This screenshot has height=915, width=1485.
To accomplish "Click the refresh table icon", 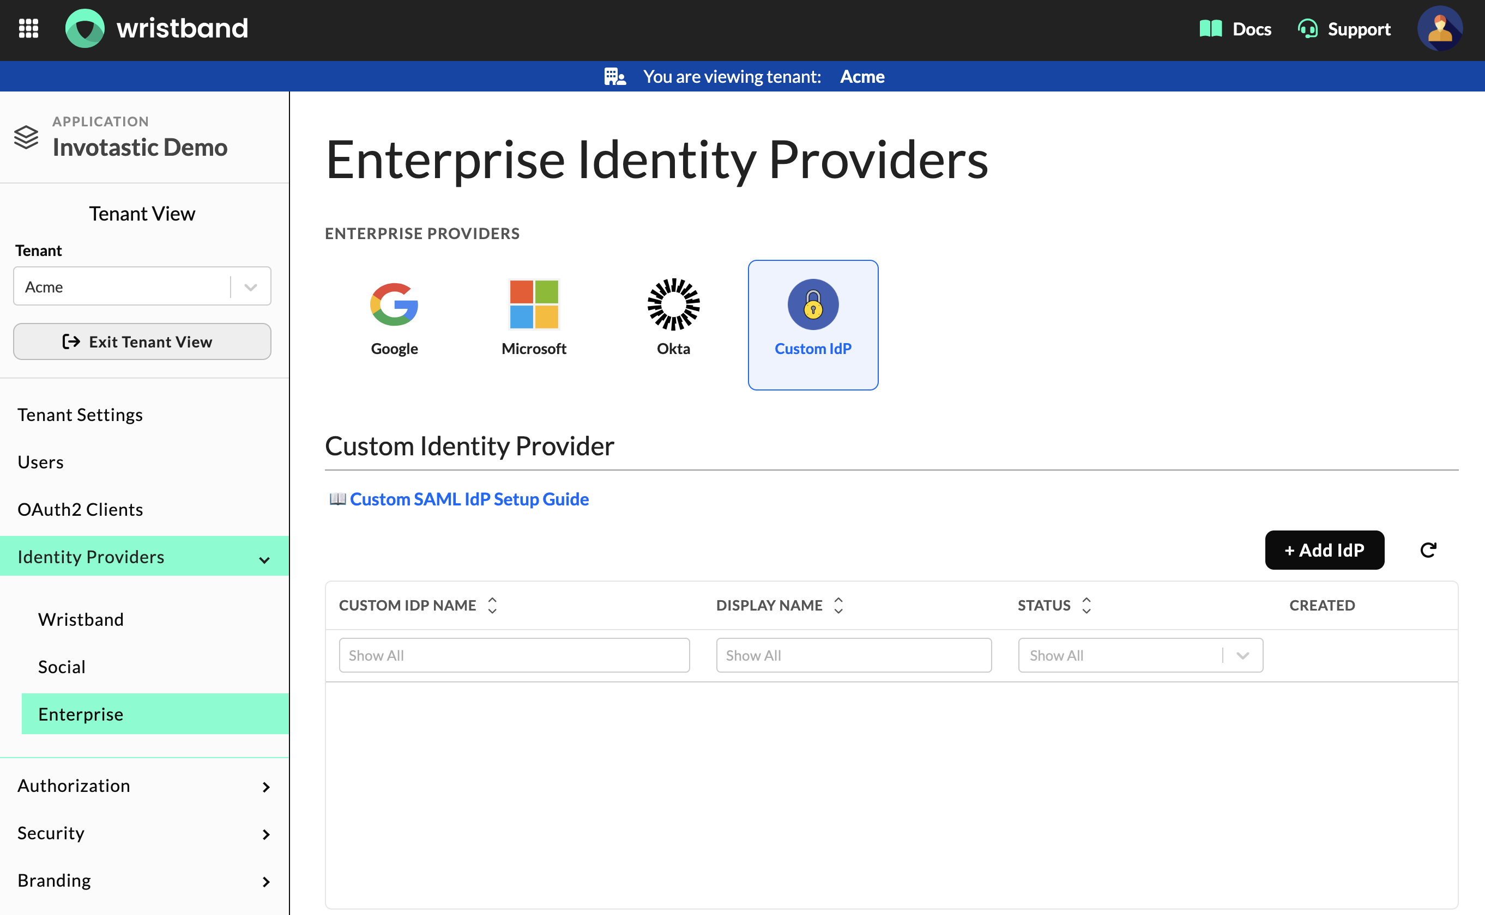I will pos(1428,550).
